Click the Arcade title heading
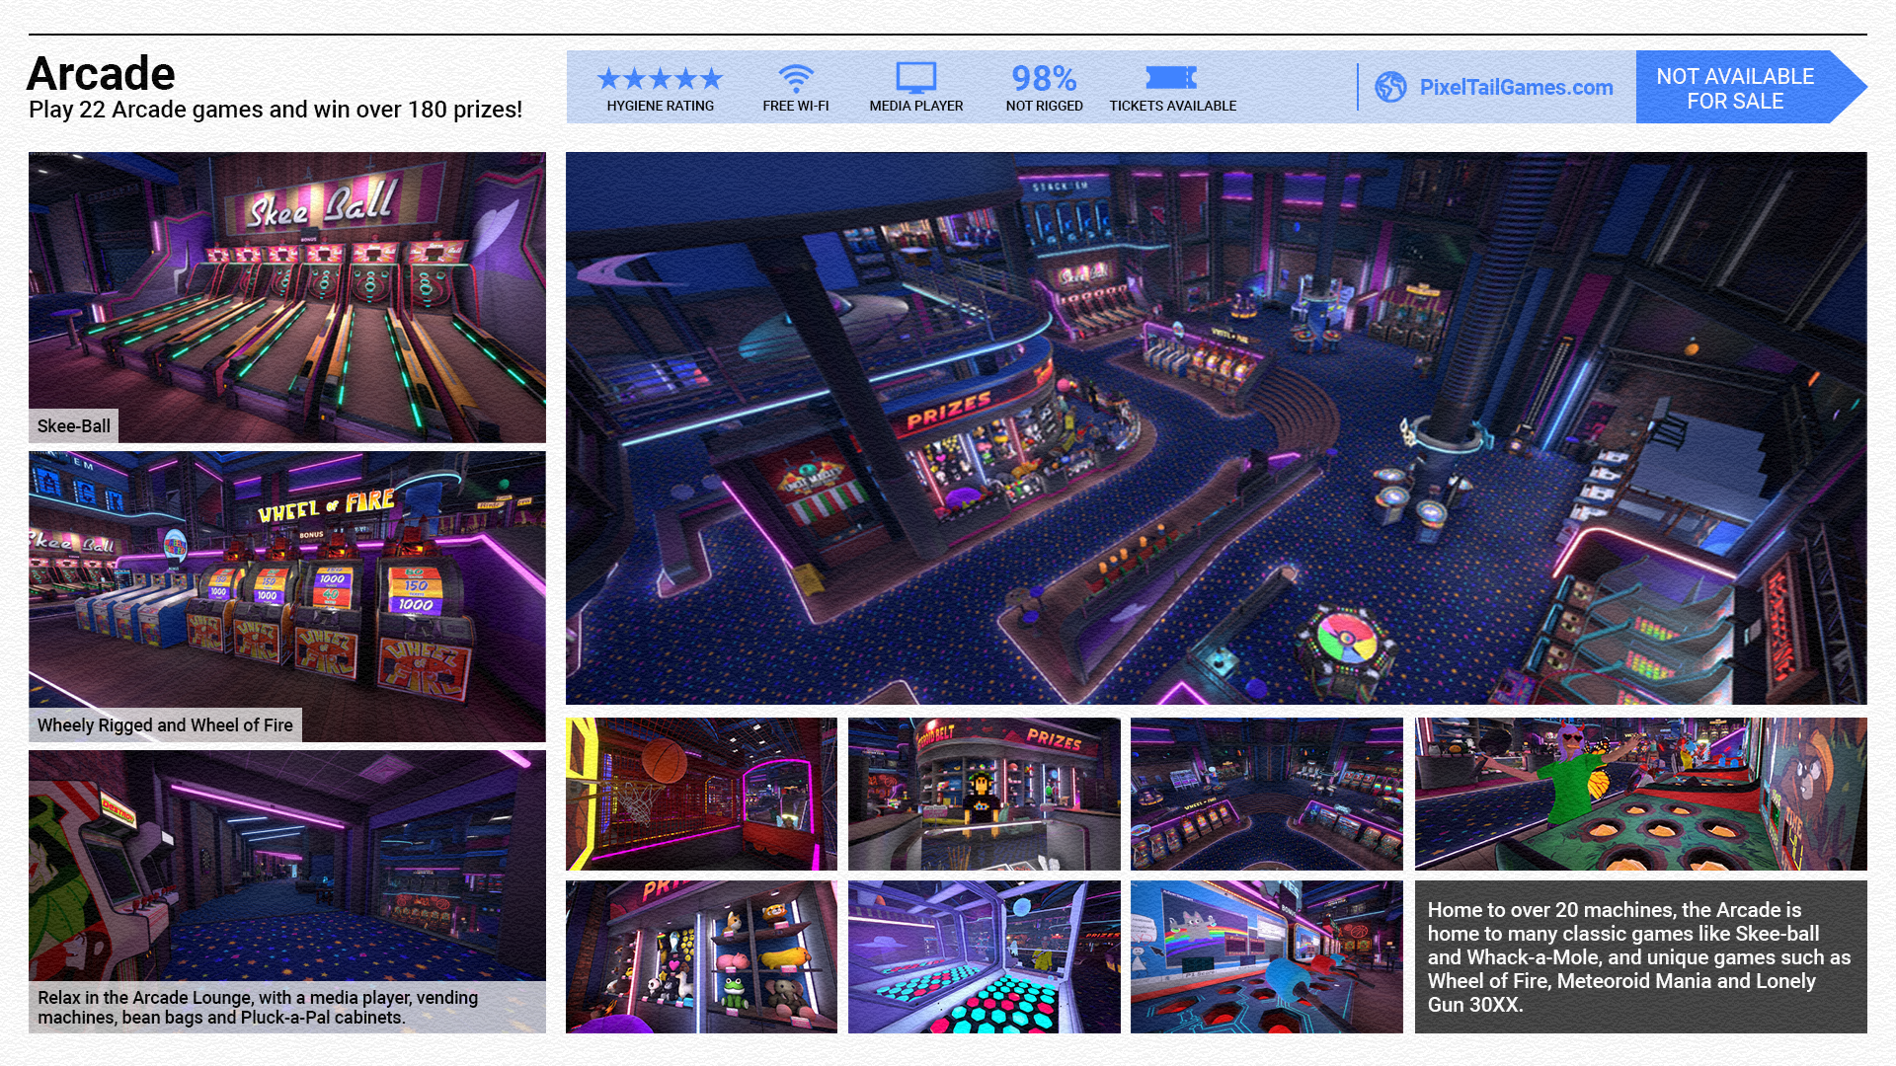Image resolution: width=1896 pixels, height=1066 pixels. pos(102,74)
